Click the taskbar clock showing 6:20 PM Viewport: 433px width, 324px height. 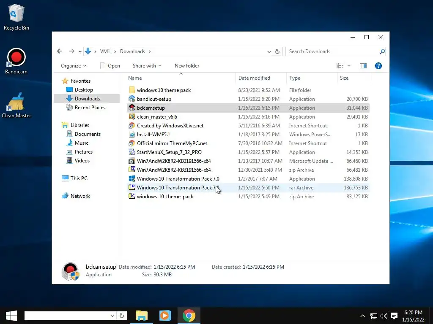coord(414,316)
